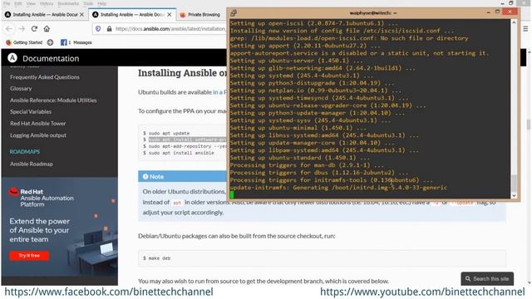Open the Ansible Roadmap link
Viewport: 532px width, 299px height.
click(32, 164)
